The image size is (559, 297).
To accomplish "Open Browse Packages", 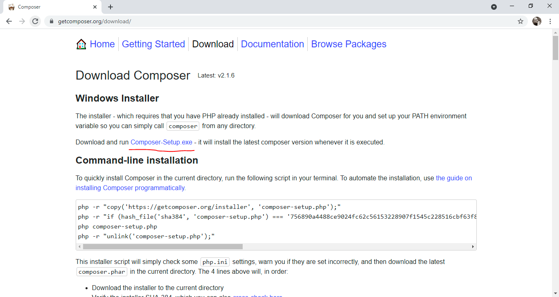I will pos(349,44).
